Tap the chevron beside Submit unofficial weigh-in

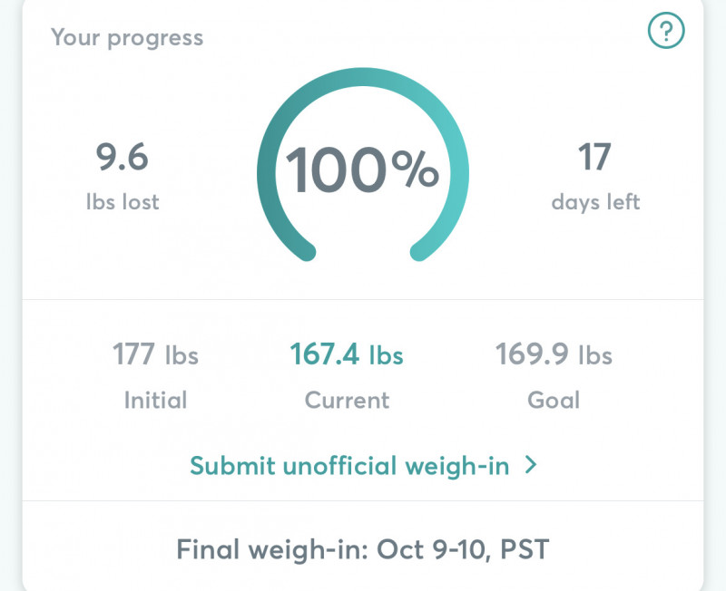pos(531,466)
